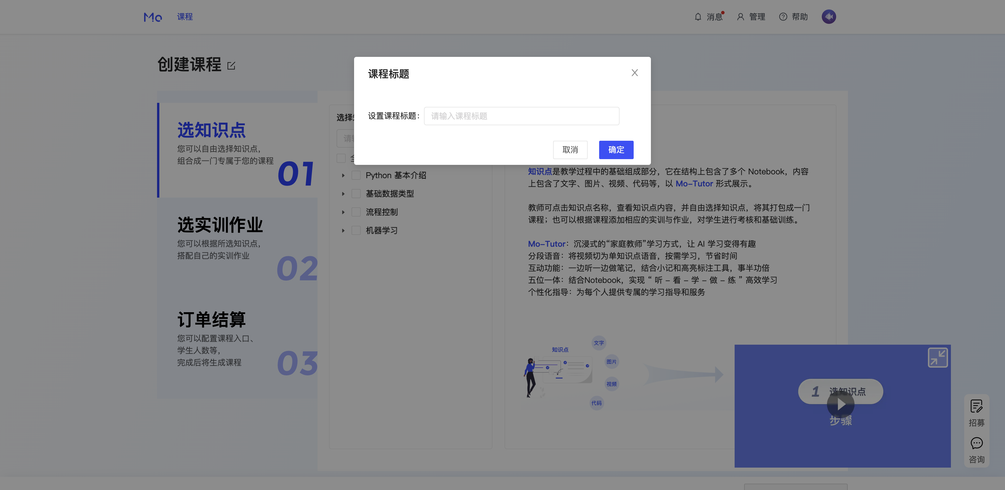The width and height of the screenshot is (1005, 490).
Task: Check the 机器学习 checkbox
Action: click(x=356, y=230)
